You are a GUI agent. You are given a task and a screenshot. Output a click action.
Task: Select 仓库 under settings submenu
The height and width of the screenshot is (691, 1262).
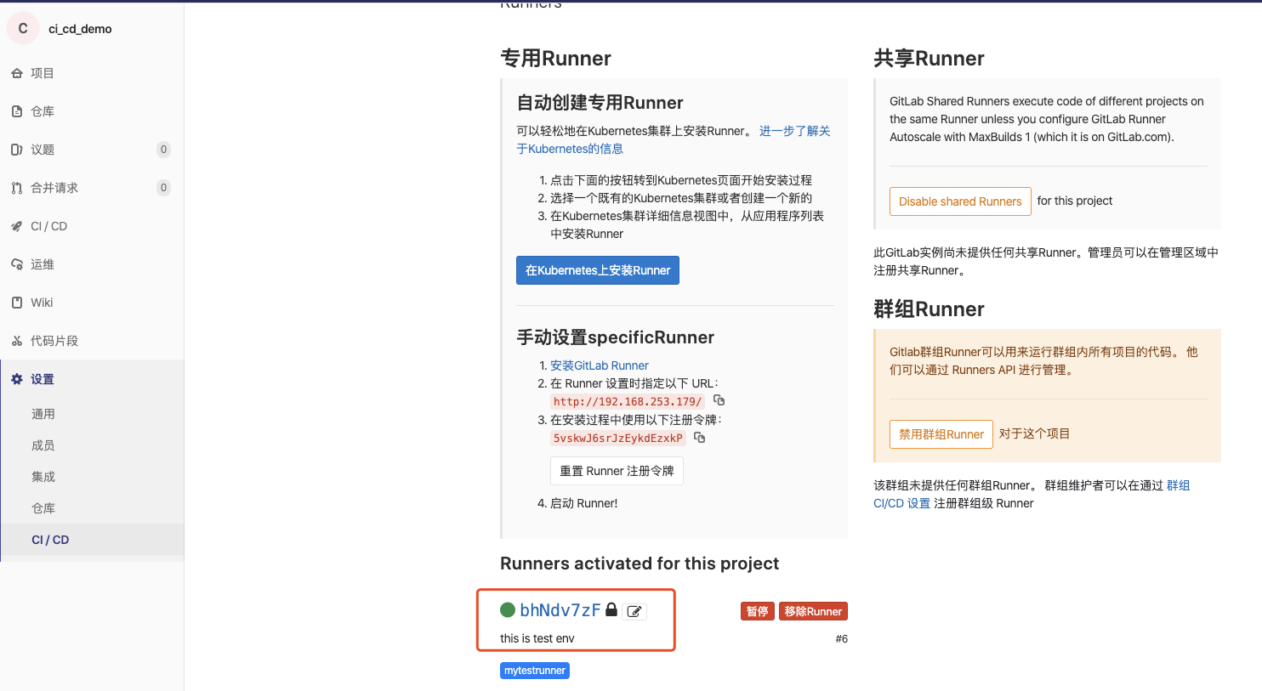pyautogui.click(x=43, y=508)
